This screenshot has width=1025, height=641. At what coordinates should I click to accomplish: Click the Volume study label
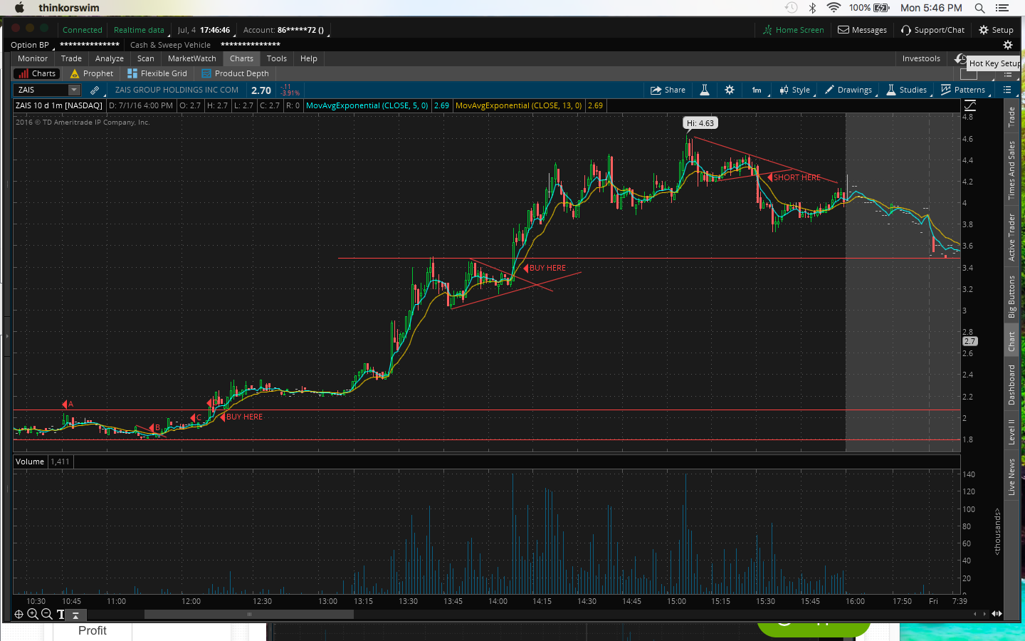pos(30,462)
